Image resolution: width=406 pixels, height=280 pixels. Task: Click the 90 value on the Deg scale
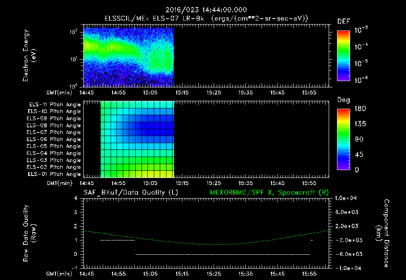point(359,140)
